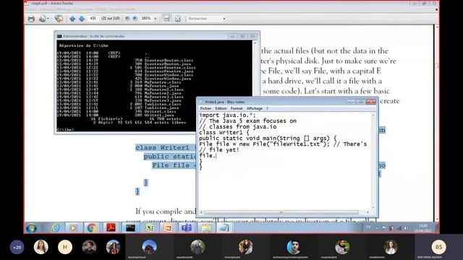Screen dimensions: 463x260
Task: Select the BS participant avatar
Action: pos(439,247)
